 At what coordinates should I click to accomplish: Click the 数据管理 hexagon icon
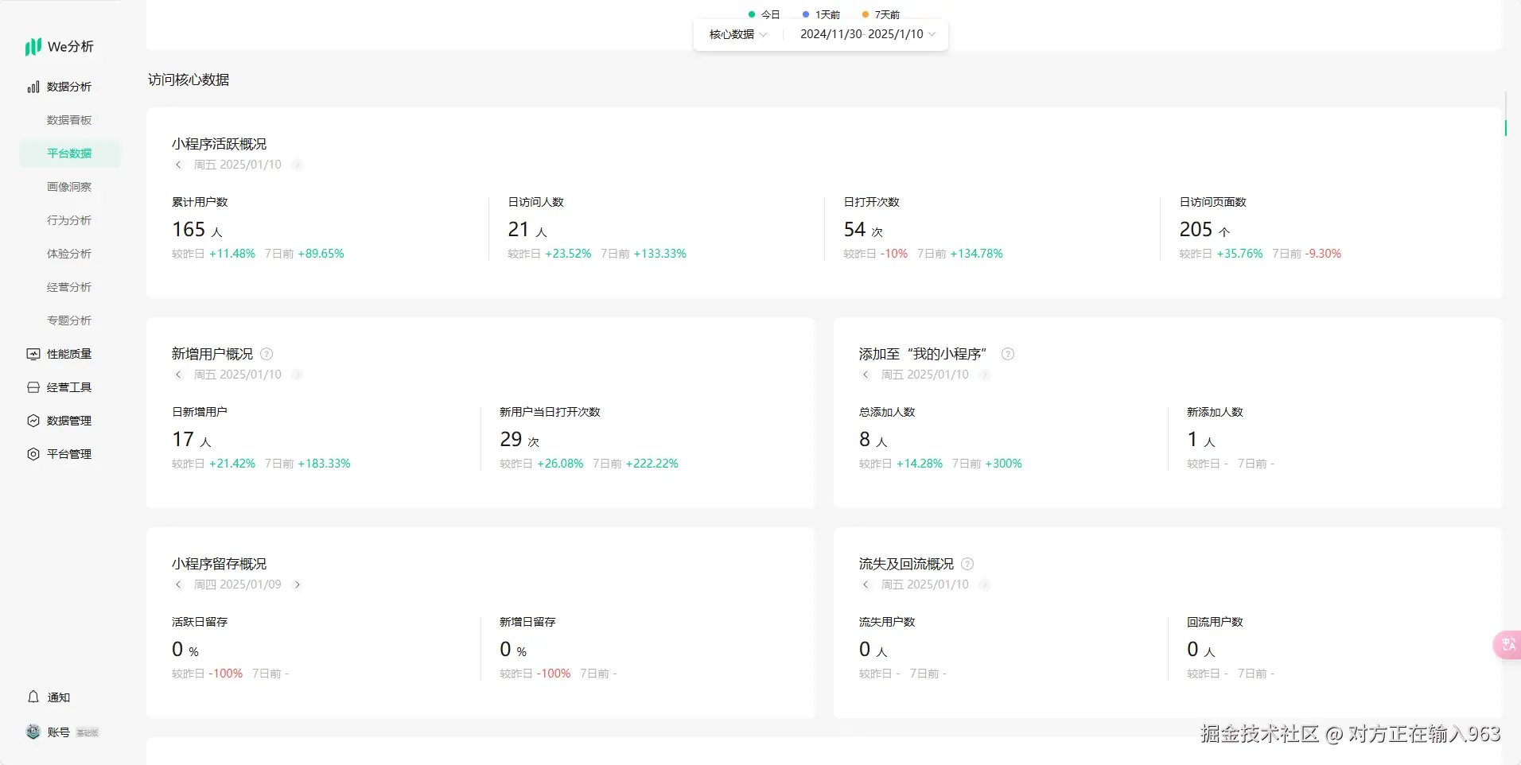pos(33,421)
